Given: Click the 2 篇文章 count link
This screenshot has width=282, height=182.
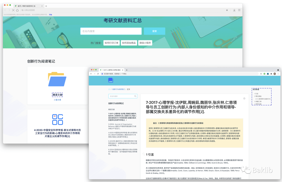Looking at the screenshot, I should [x=57, y=100].
